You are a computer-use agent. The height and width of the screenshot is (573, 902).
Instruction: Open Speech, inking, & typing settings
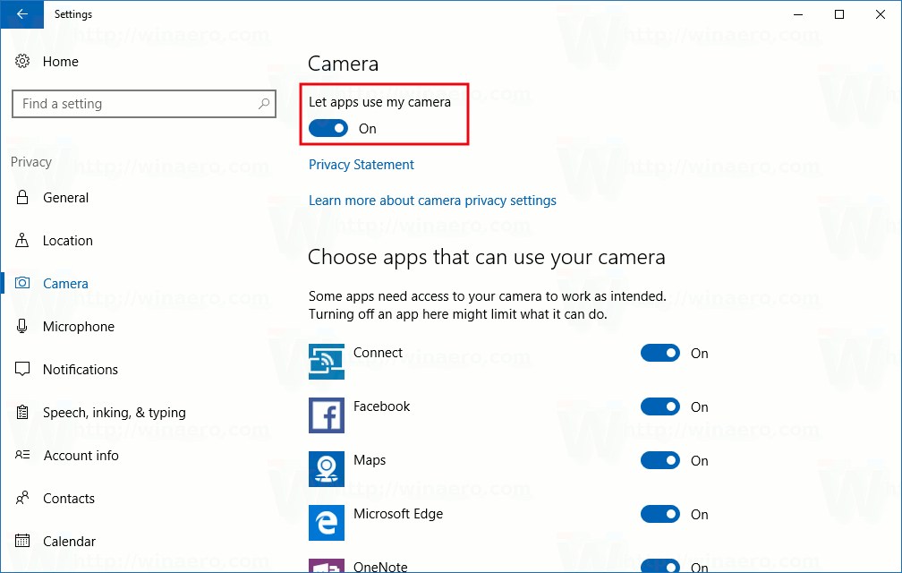pyautogui.click(x=114, y=413)
